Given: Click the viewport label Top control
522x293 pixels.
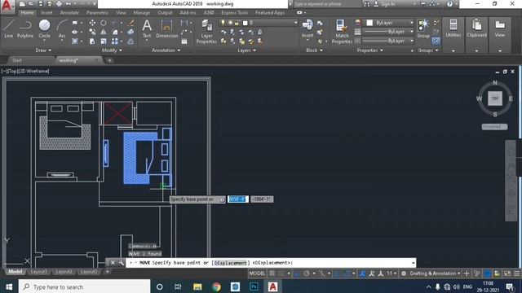Looking at the screenshot, I should point(13,71).
